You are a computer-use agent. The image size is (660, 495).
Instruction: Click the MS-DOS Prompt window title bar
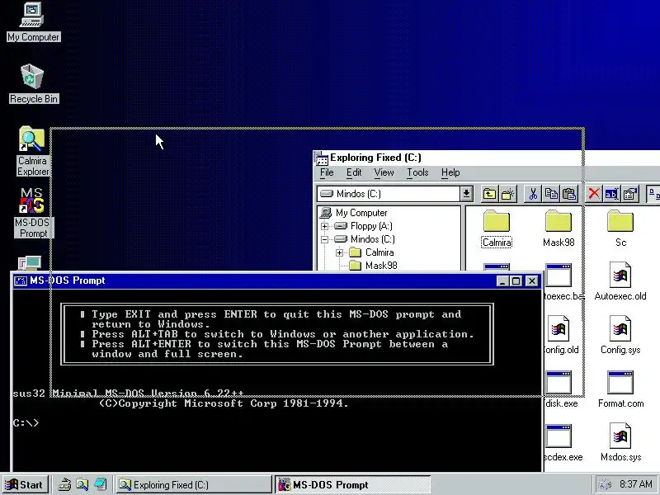278,280
